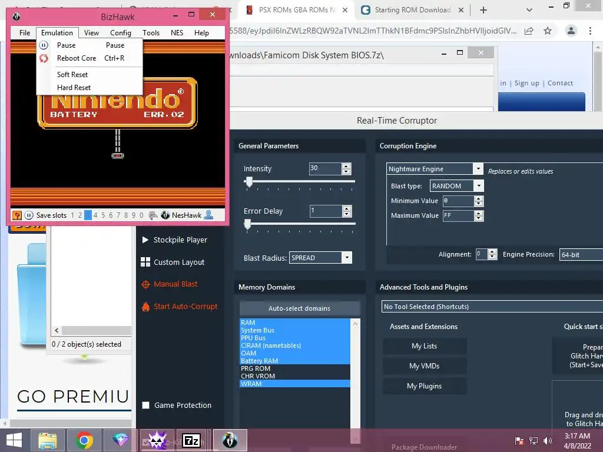
Task: Select save slot 4 in BizHawk
Action: click(x=95, y=215)
